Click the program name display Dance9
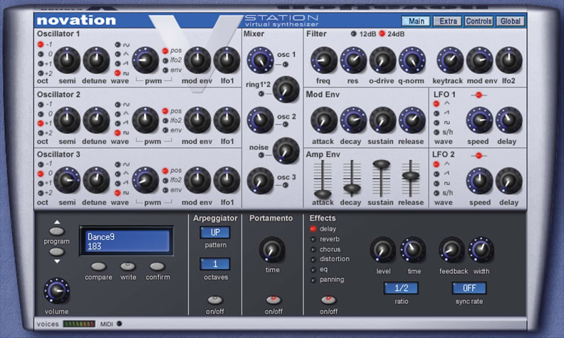Viewport: 564px width, 338px height. pyautogui.click(x=125, y=241)
